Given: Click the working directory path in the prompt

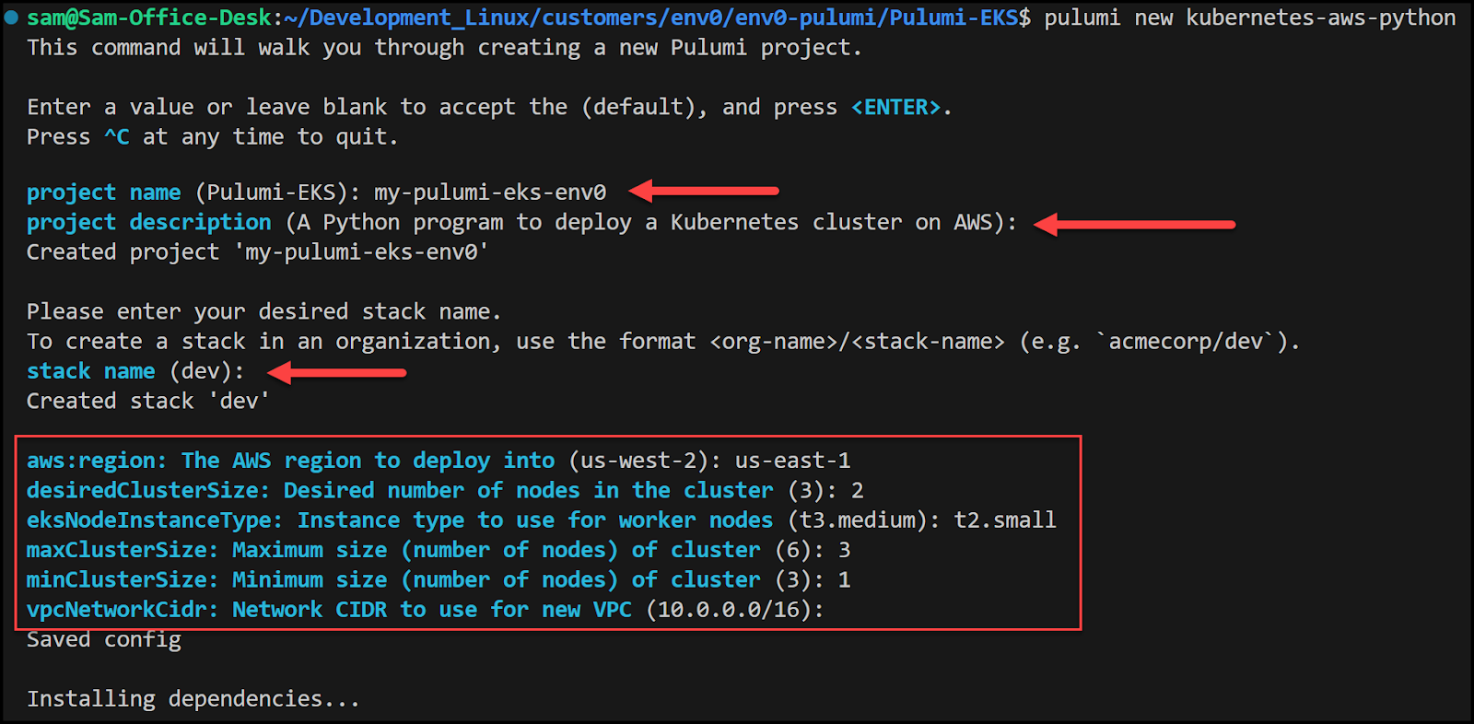Looking at the screenshot, I should coord(650,18).
